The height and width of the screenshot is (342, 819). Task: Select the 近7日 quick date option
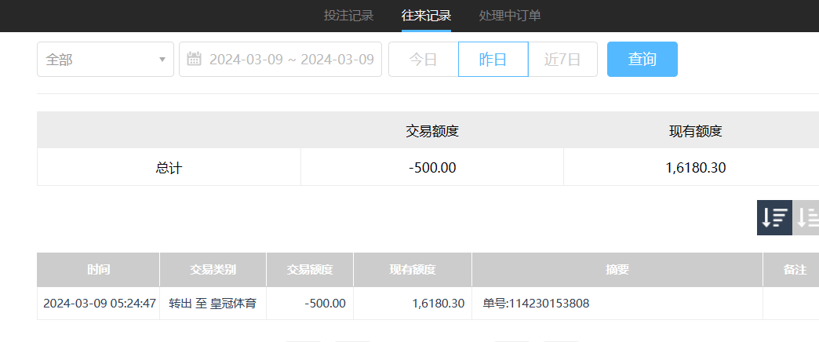pos(562,60)
